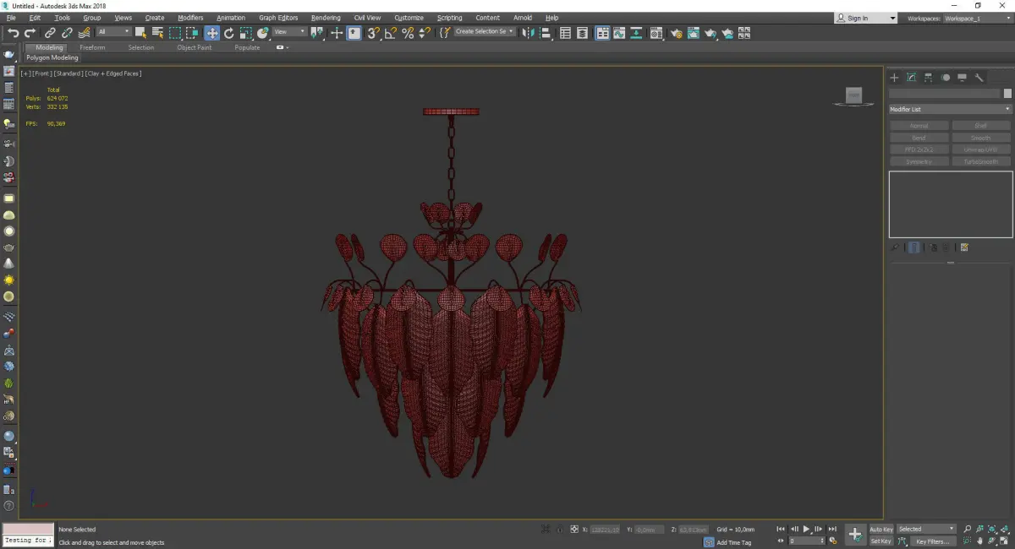Open the Material Editor
This screenshot has height=549, width=1015.
click(x=656, y=33)
